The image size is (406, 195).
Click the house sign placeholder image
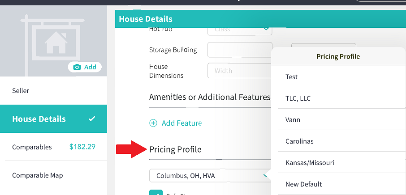(53, 44)
